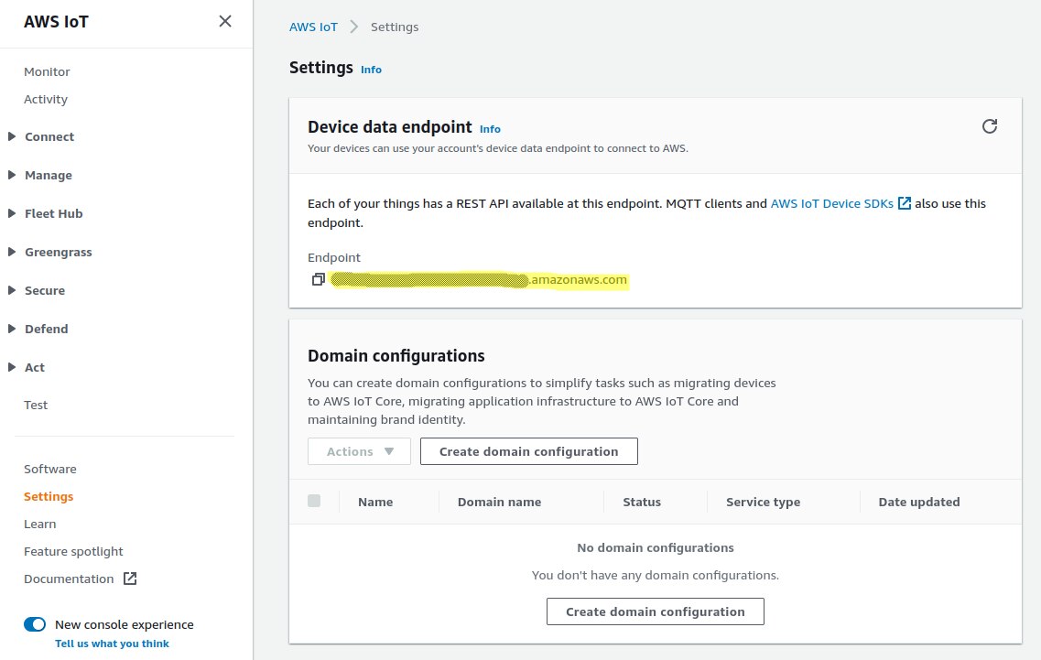
Task: Go to the Test page
Action: point(36,405)
